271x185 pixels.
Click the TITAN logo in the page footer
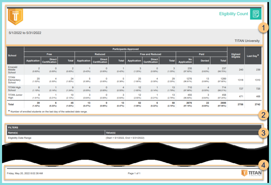point(251,173)
